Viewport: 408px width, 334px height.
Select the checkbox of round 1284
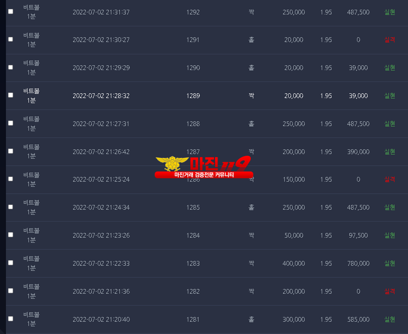(11, 235)
